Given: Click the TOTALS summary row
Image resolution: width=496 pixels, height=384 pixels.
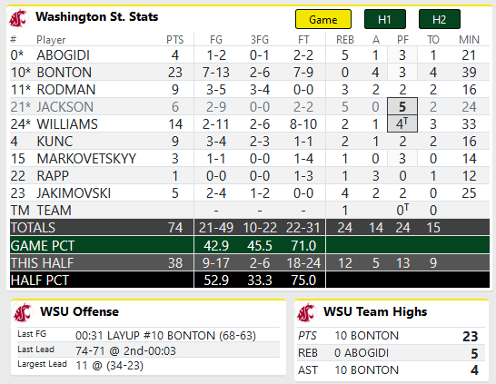Looking at the screenshot, I should [250, 228].
